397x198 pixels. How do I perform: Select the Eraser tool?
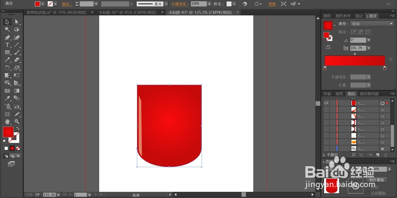point(17,60)
